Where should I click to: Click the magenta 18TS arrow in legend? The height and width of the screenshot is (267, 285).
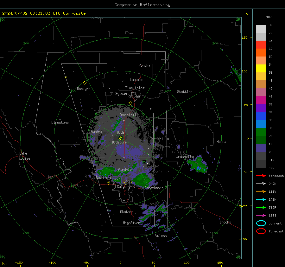tap(261, 216)
